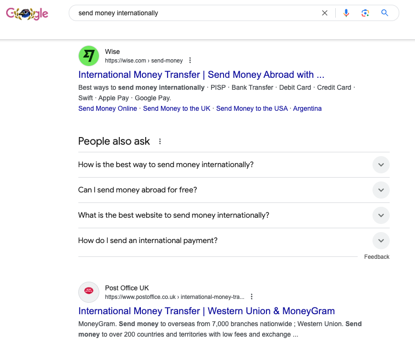Click the Wise site name text
This screenshot has width=415, height=350.
tap(112, 52)
